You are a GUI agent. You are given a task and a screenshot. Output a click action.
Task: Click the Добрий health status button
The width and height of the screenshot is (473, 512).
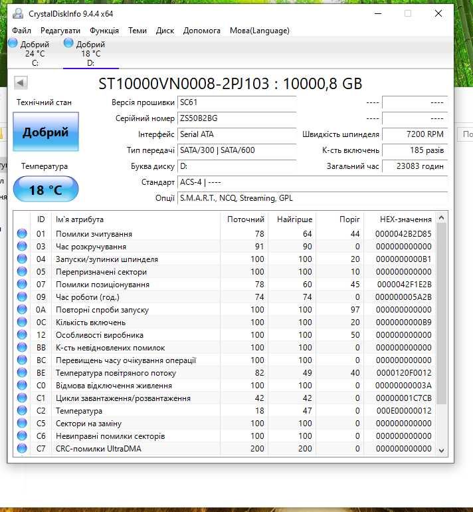point(46,132)
